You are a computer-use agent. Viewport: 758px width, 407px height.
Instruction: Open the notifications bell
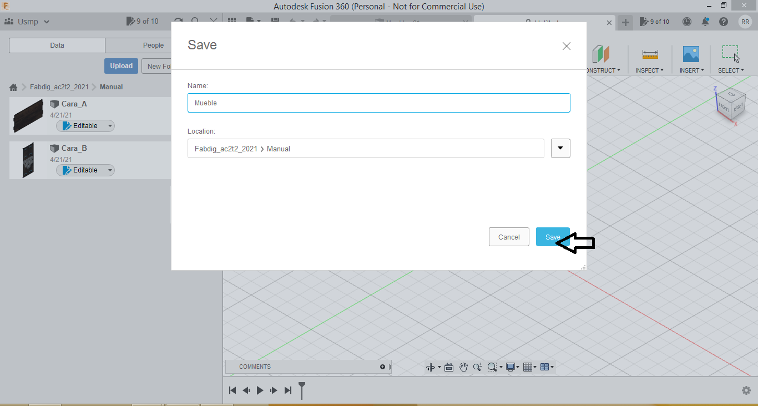pyautogui.click(x=705, y=22)
